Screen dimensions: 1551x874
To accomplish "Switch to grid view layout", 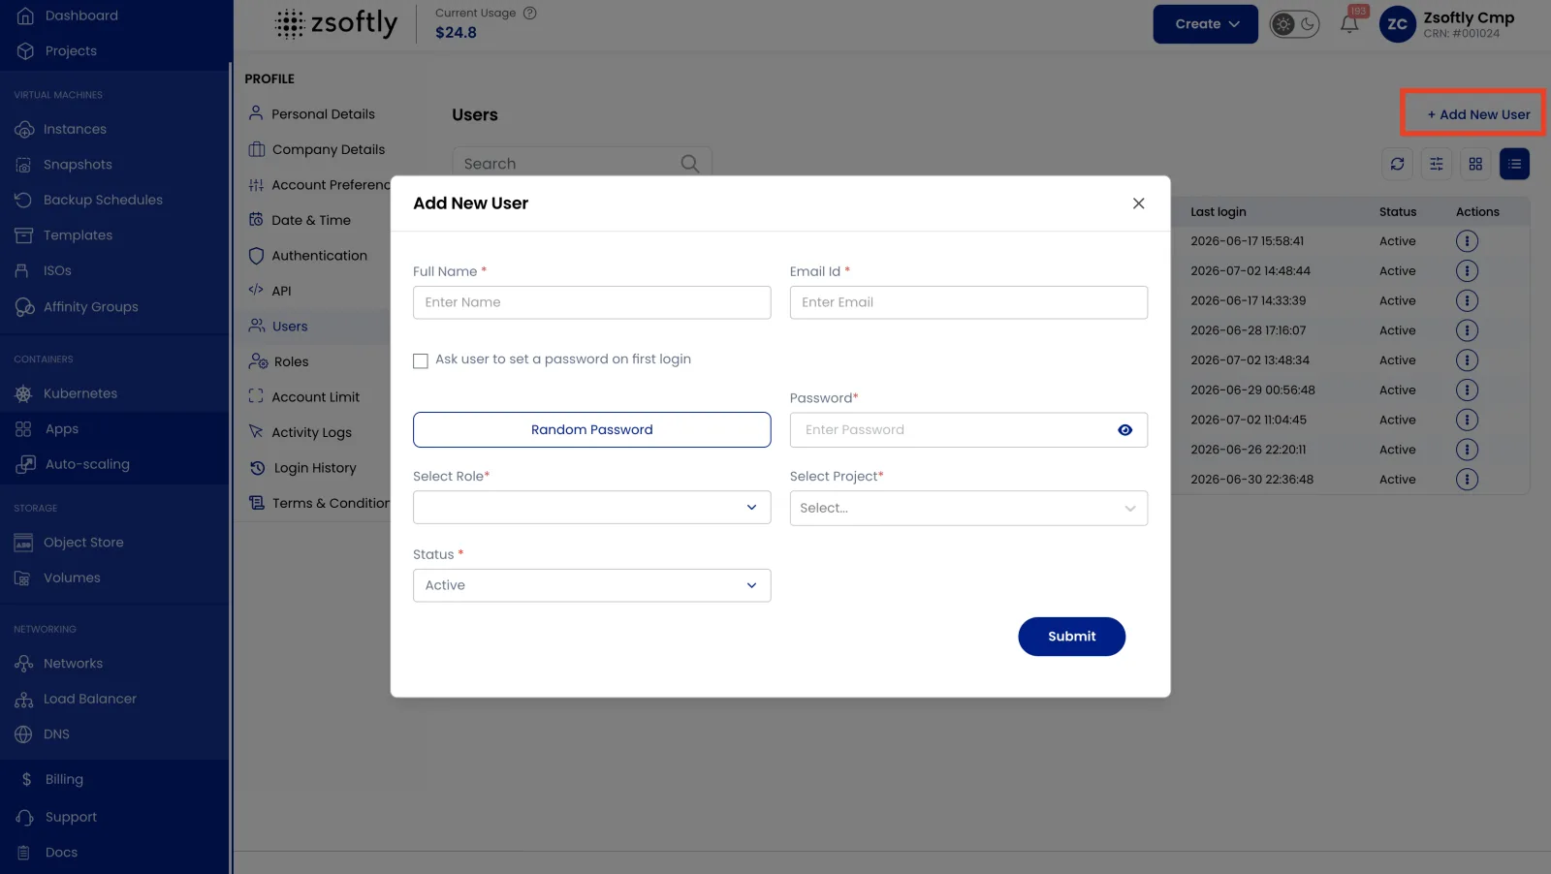I will point(1475,164).
